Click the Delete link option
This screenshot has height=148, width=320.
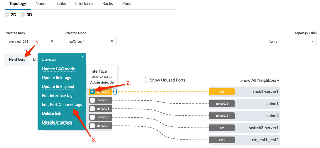tap(51, 113)
